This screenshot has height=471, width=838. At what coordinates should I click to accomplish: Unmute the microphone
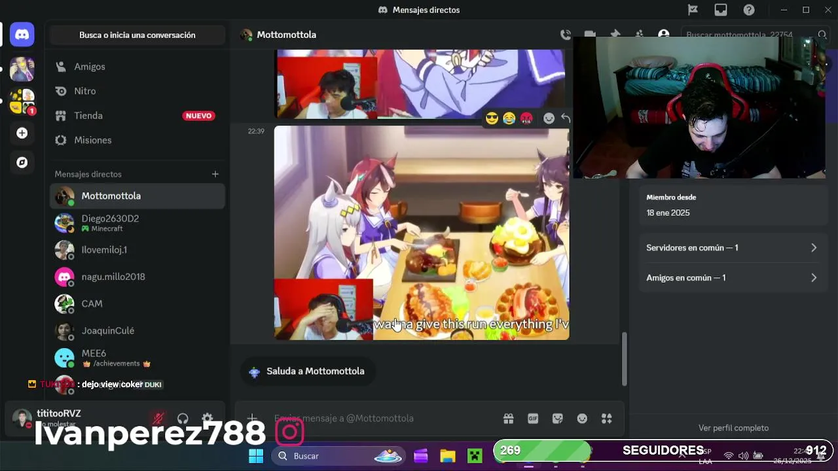[x=158, y=419]
